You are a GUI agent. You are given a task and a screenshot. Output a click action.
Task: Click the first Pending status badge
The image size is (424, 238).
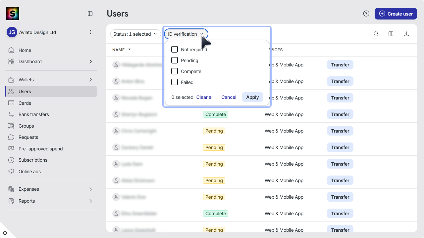click(214, 131)
